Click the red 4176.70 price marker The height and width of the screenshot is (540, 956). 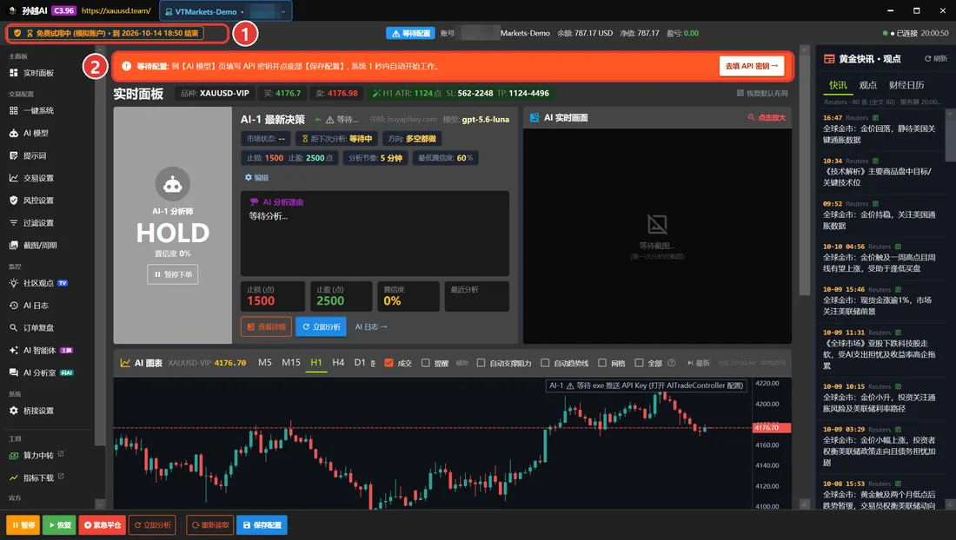[771, 428]
